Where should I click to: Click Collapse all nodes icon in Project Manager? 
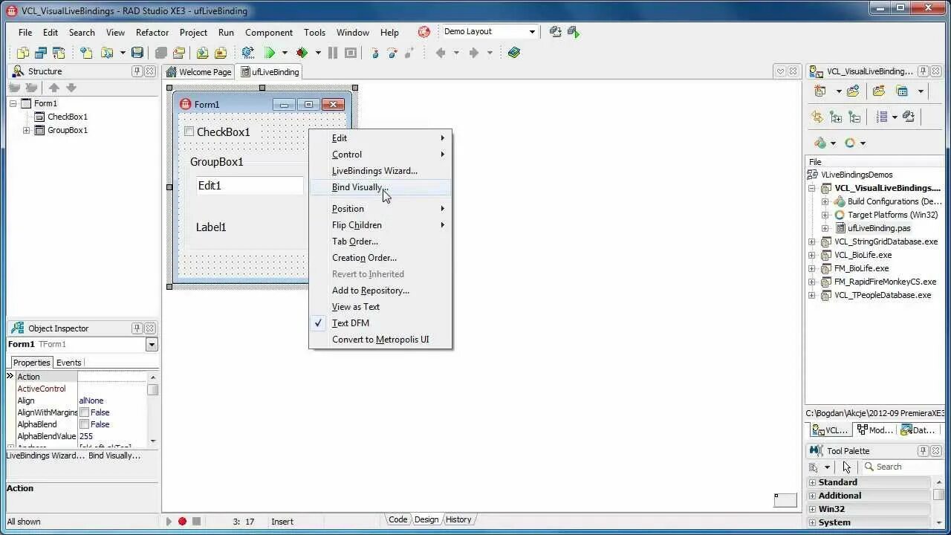pos(854,117)
